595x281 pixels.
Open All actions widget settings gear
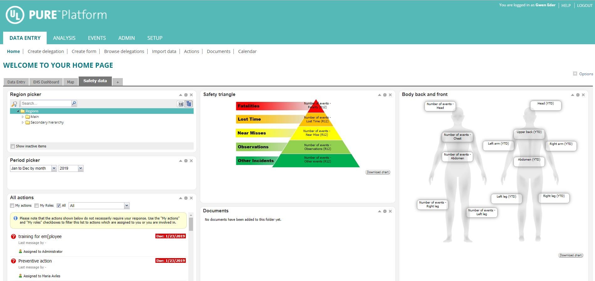[x=186, y=198]
